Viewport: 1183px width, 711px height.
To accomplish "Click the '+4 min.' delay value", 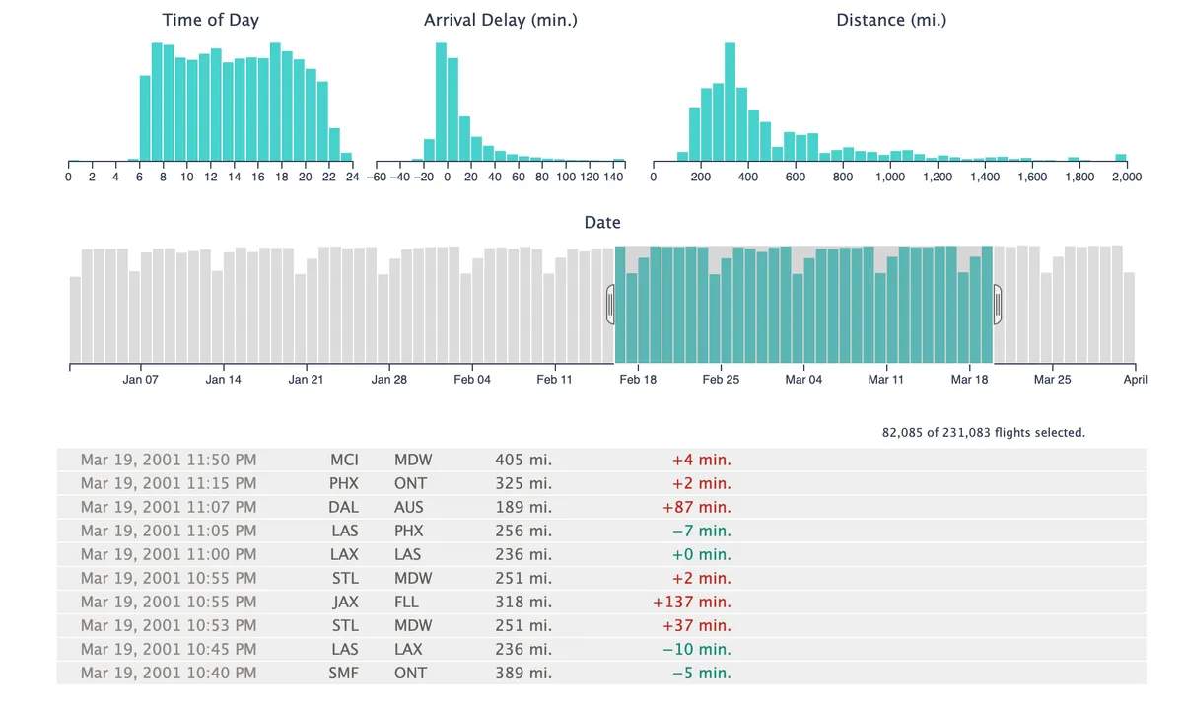I will coord(702,460).
